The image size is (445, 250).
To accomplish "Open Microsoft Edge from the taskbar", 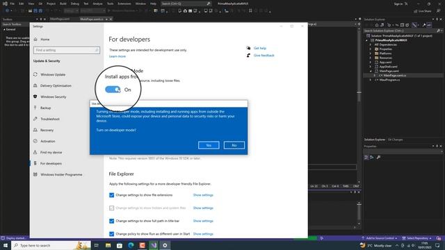I will click(x=131, y=245).
